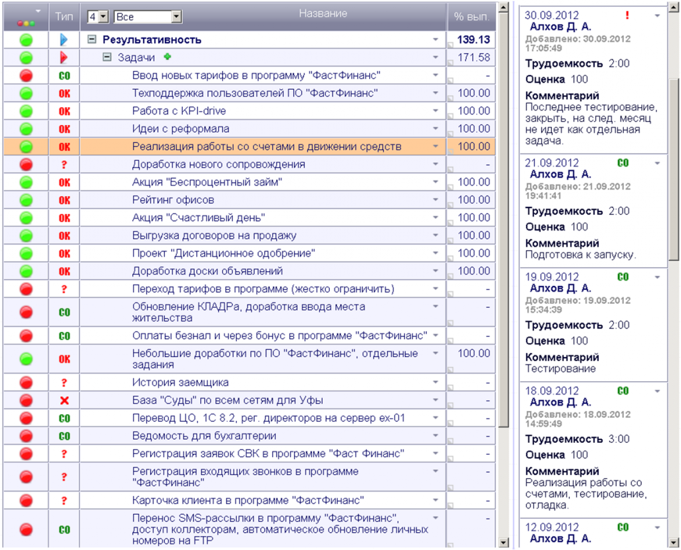Click question mark icon for История заемщика
The width and height of the screenshot is (681, 550).
(x=65, y=382)
